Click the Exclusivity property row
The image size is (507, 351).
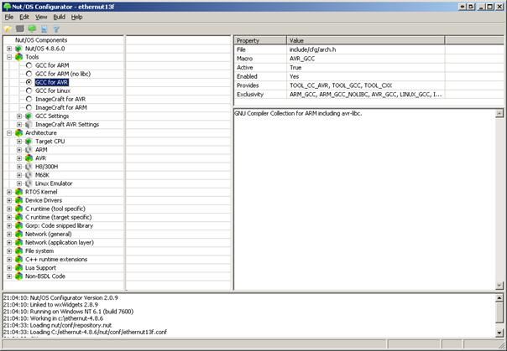click(x=339, y=95)
